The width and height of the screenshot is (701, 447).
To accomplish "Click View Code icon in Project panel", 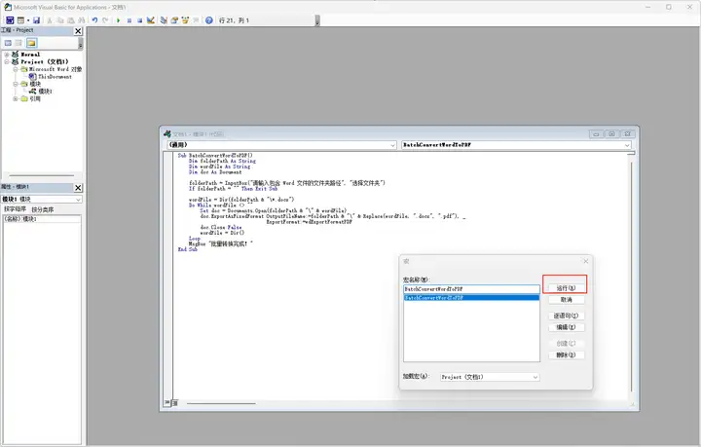I will pos(8,43).
